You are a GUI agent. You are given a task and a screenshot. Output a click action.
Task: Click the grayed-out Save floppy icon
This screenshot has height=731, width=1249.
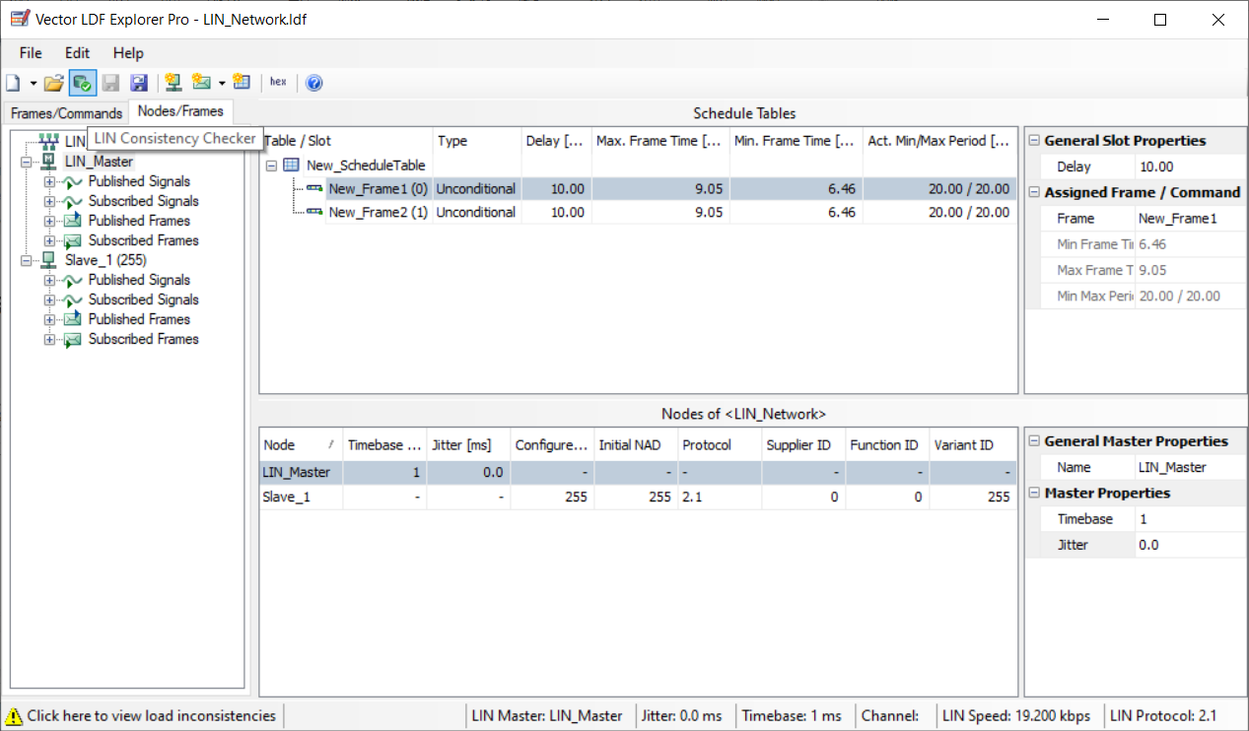click(x=111, y=83)
